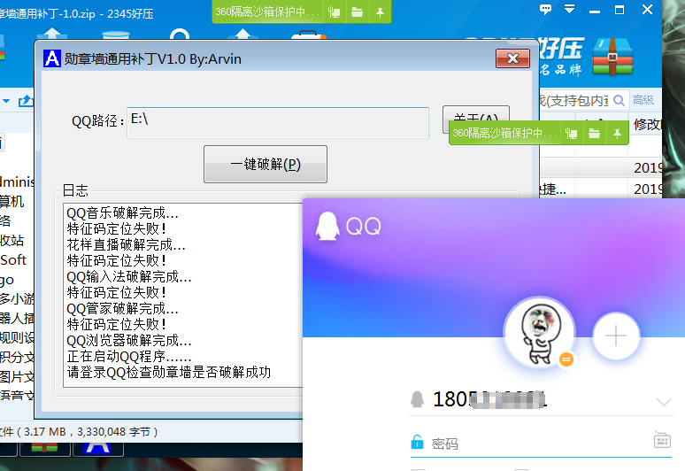Click the blue A patch app in taskbar
The image size is (685, 471).
[98, 448]
